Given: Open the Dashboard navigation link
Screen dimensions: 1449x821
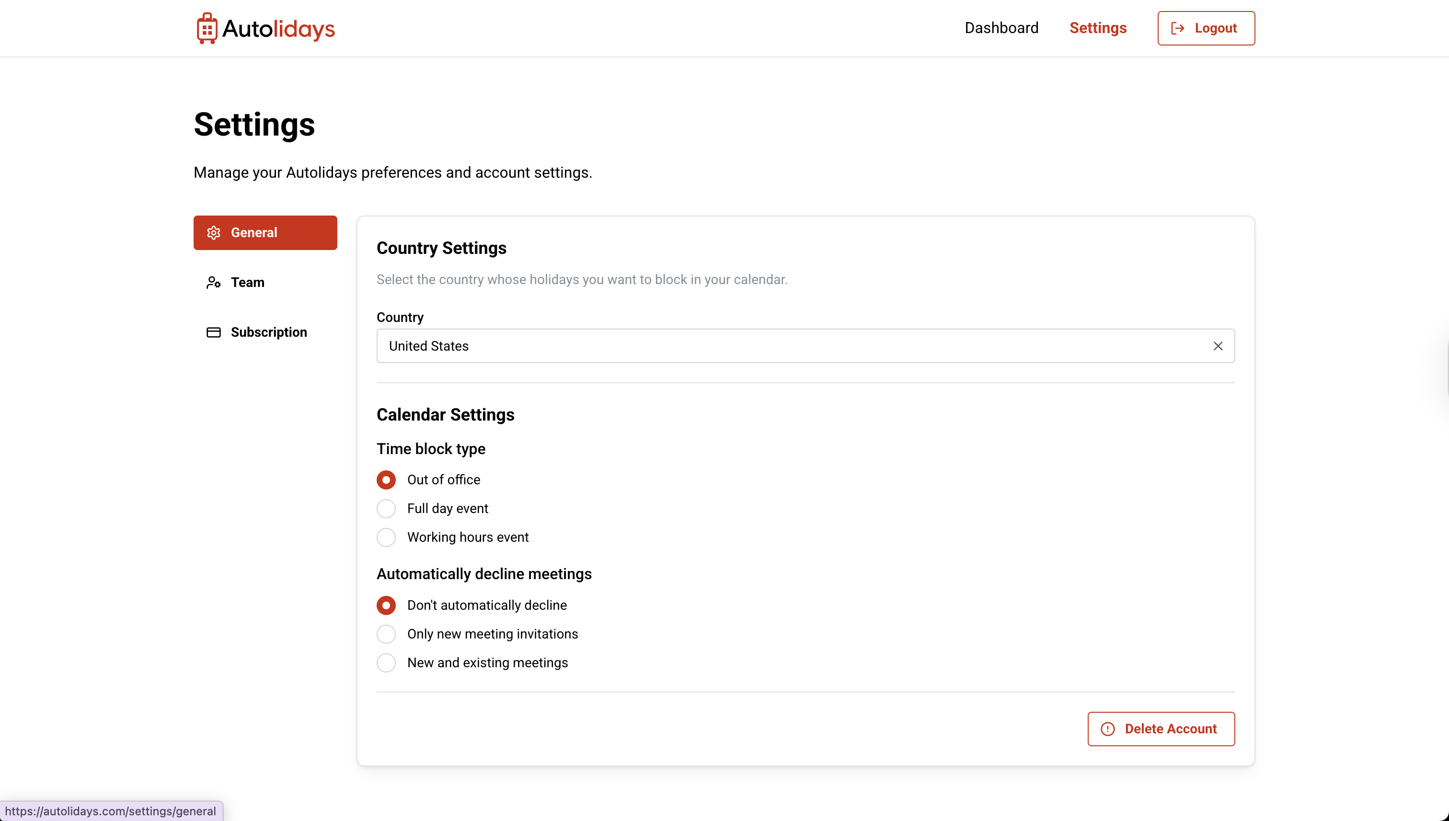Looking at the screenshot, I should click(x=1001, y=28).
